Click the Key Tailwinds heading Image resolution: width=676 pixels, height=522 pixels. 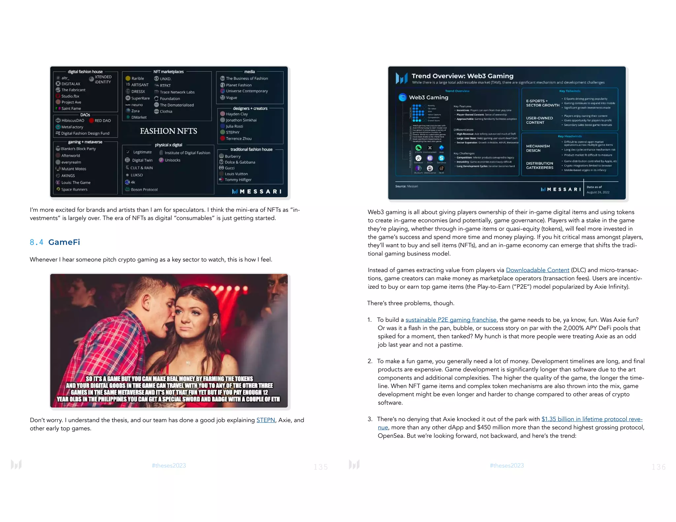coord(570,91)
